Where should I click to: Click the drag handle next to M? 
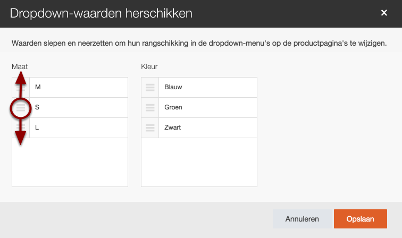coord(21,87)
